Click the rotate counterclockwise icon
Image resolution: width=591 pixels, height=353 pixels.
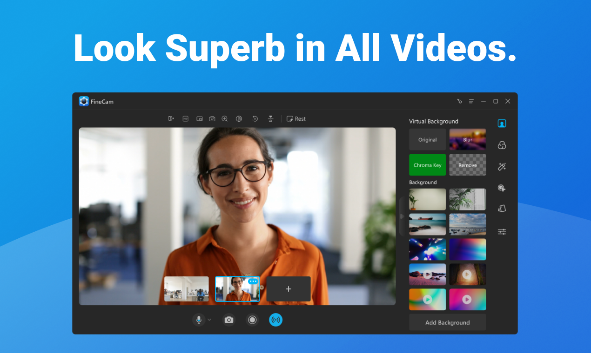click(x=255, y=119)
